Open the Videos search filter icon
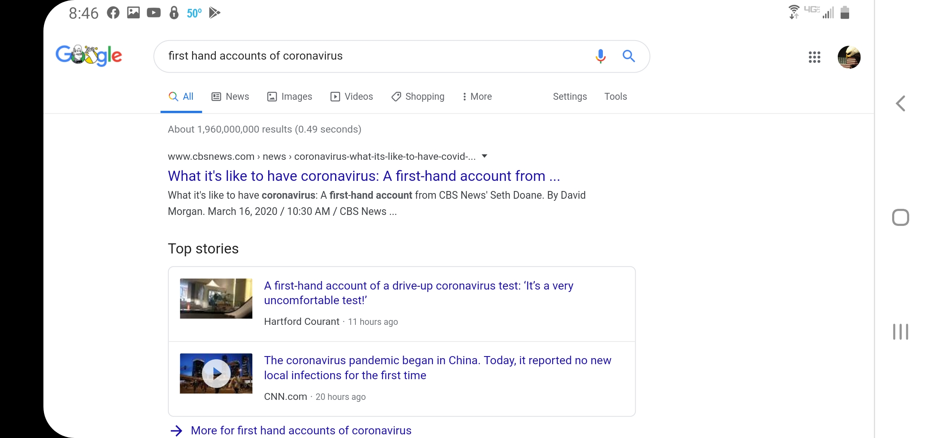 [335, 97]
